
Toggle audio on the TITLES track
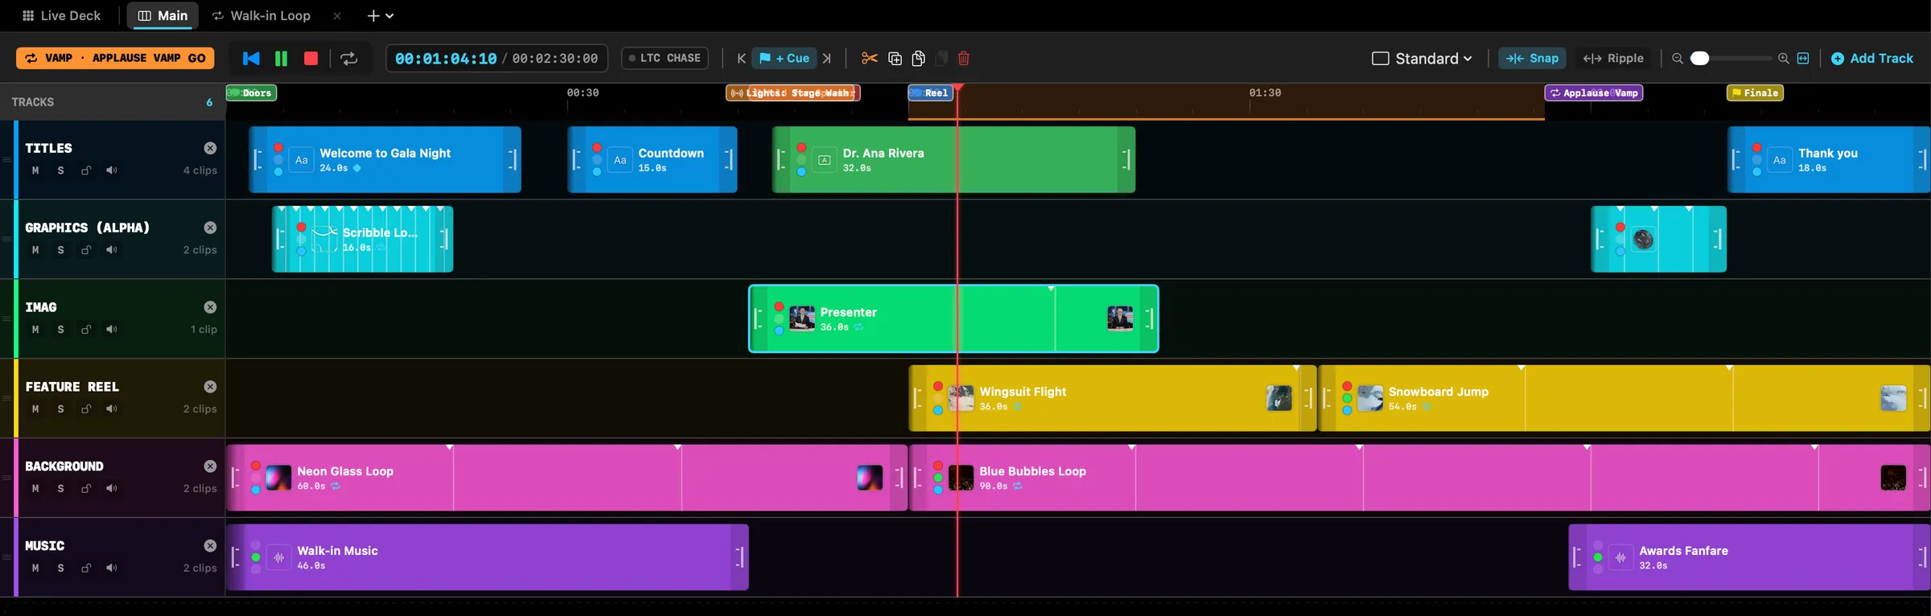(112, 170)
